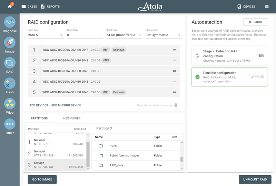Open the RAID_data folder
This screenshot has height=186, width=276.
(136, 165)
